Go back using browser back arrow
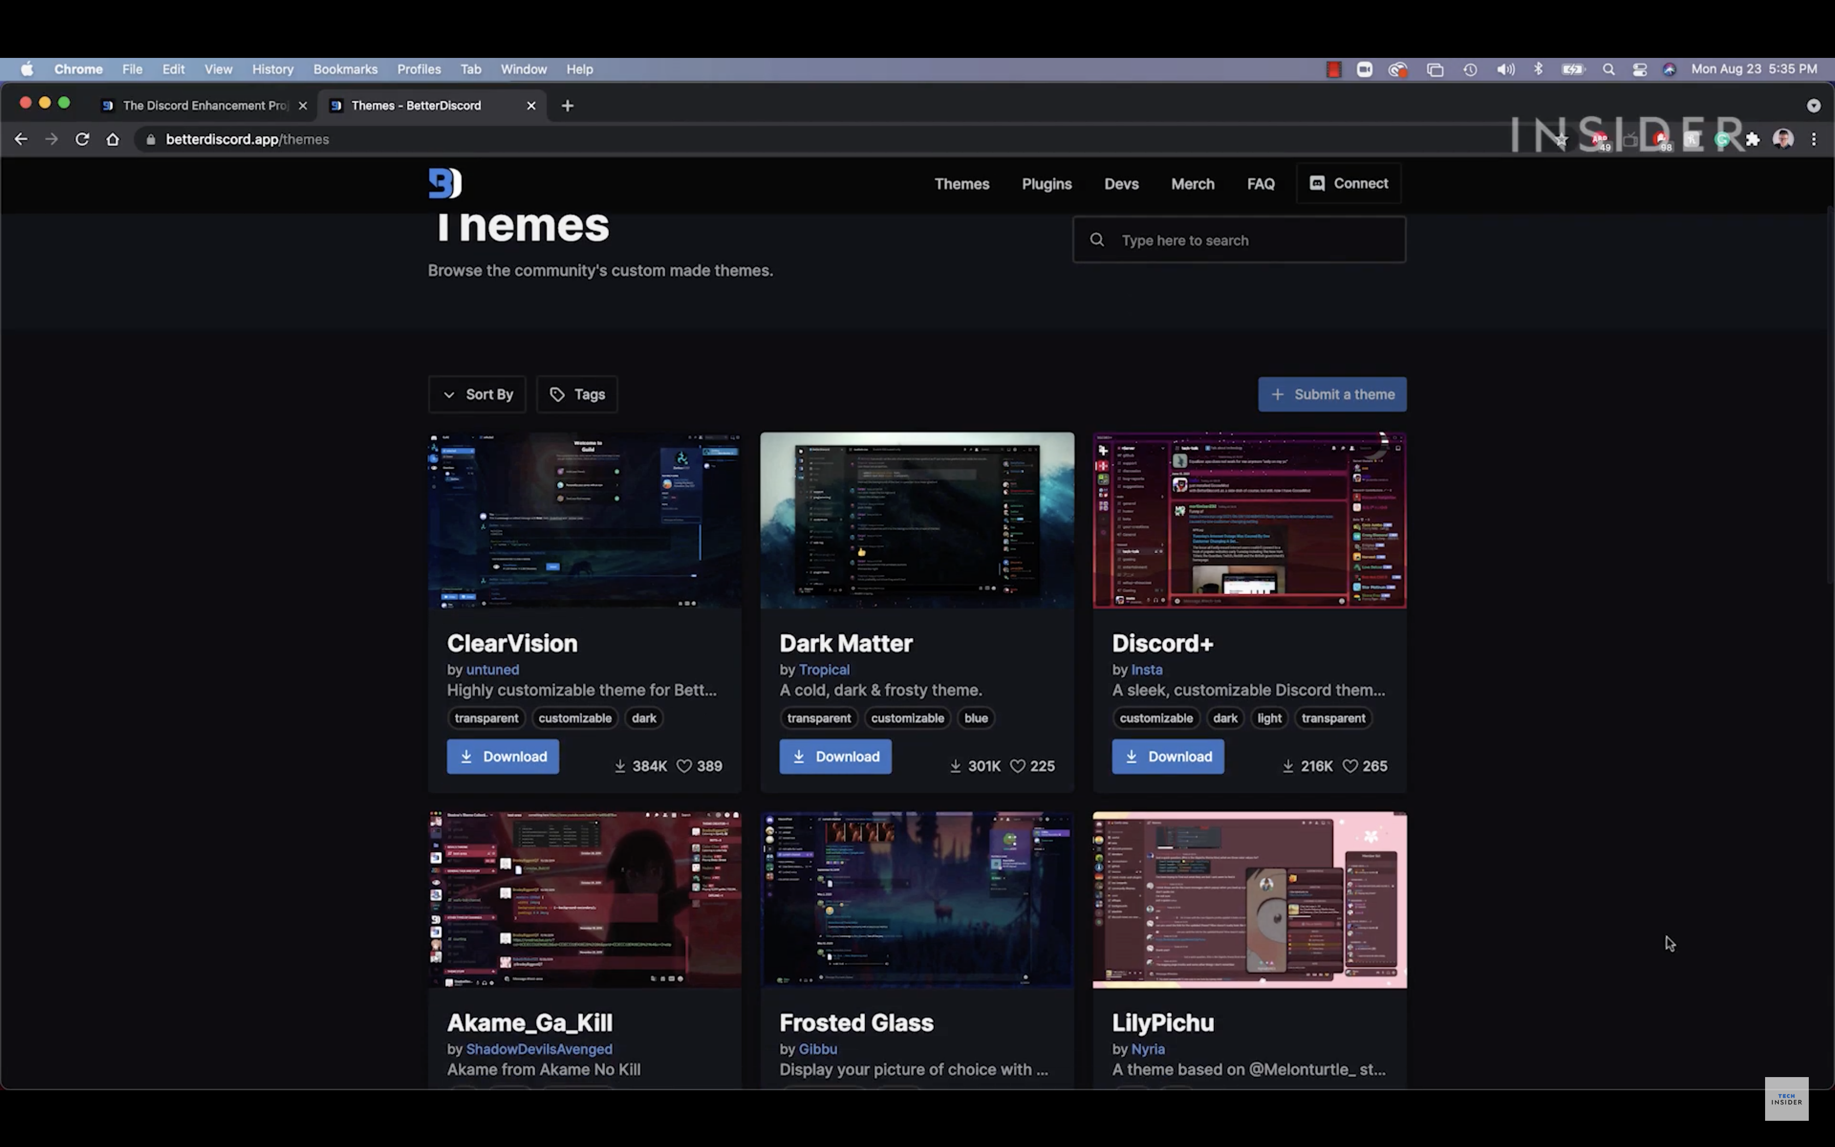Viewport: 1835px width, 1147px height. click(x=21, y=139)
